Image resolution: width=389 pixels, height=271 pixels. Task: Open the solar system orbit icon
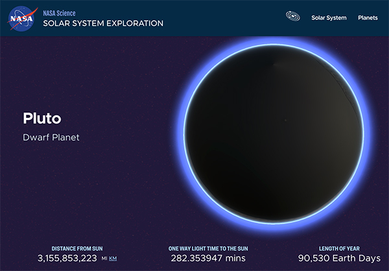[293, 16]
